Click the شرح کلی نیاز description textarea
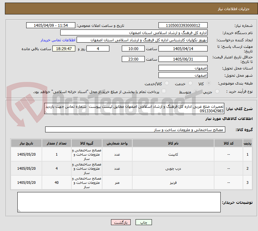This screenshot has height=231, width=258. coord(134,108)
